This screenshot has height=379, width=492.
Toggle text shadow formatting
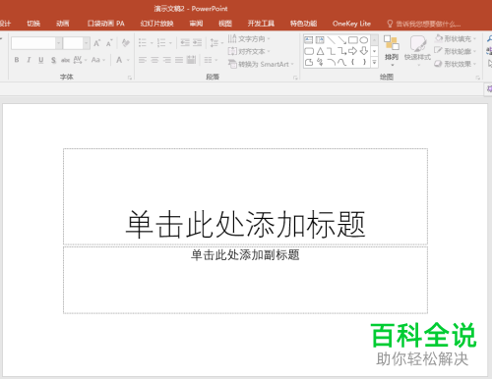(53, 60)
